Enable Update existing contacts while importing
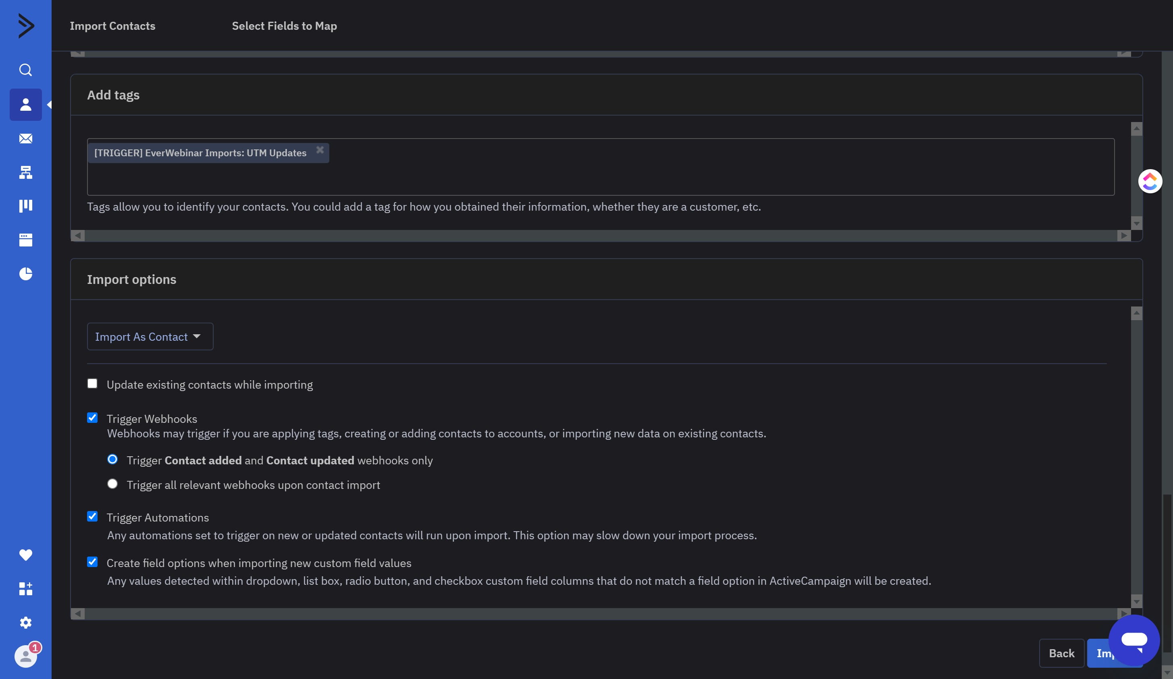This screenshot has width=1173, height=679. (x=92, y=383)
